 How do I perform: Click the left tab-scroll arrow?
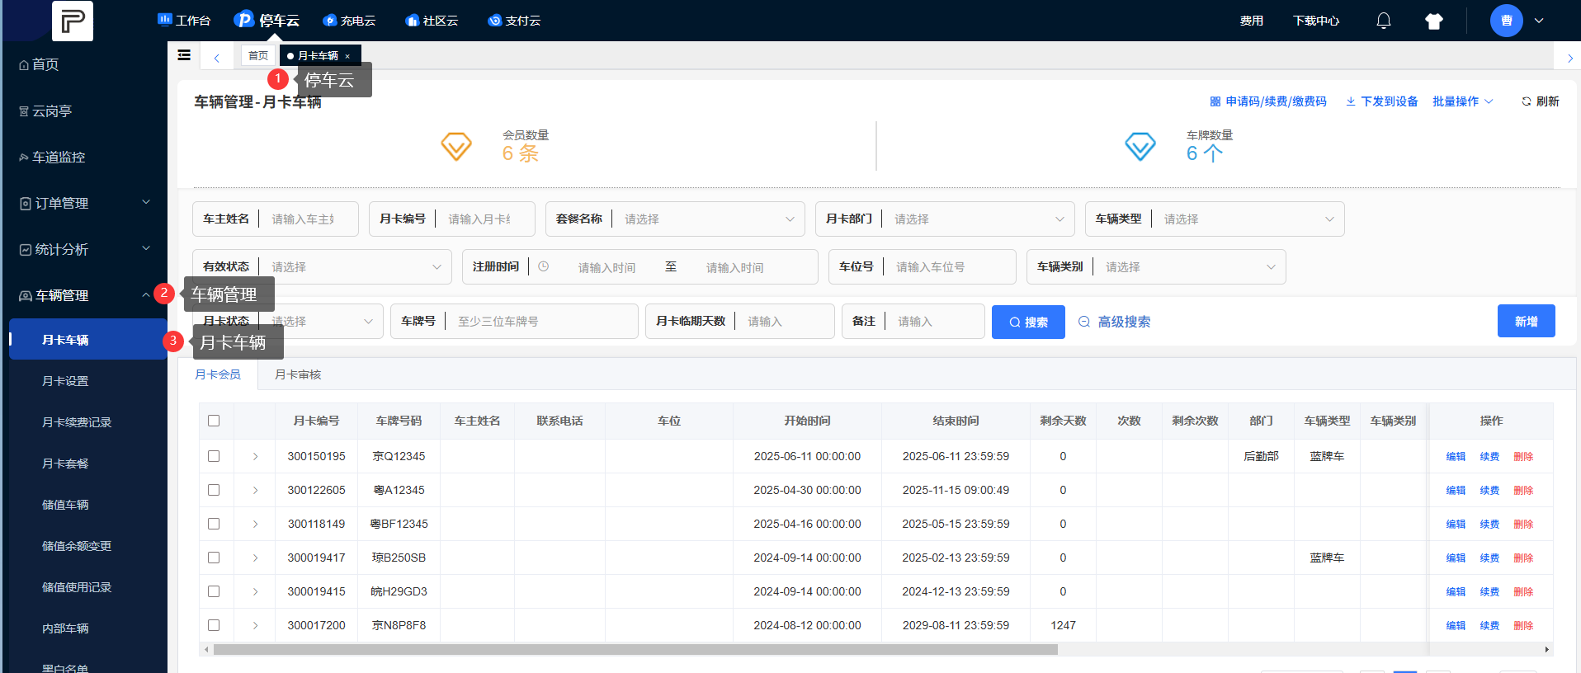216,58
